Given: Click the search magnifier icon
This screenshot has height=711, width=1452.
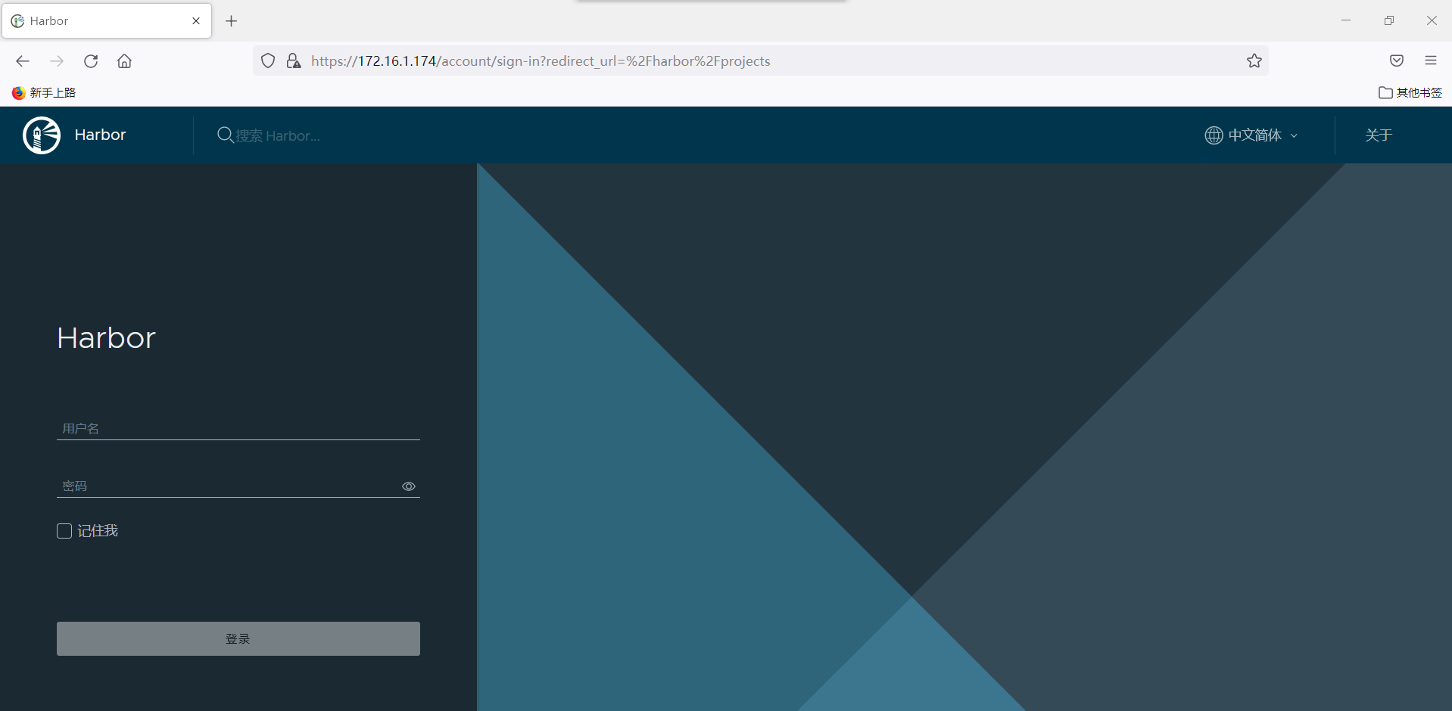Looking at the screenshot, I should point(225,135).
